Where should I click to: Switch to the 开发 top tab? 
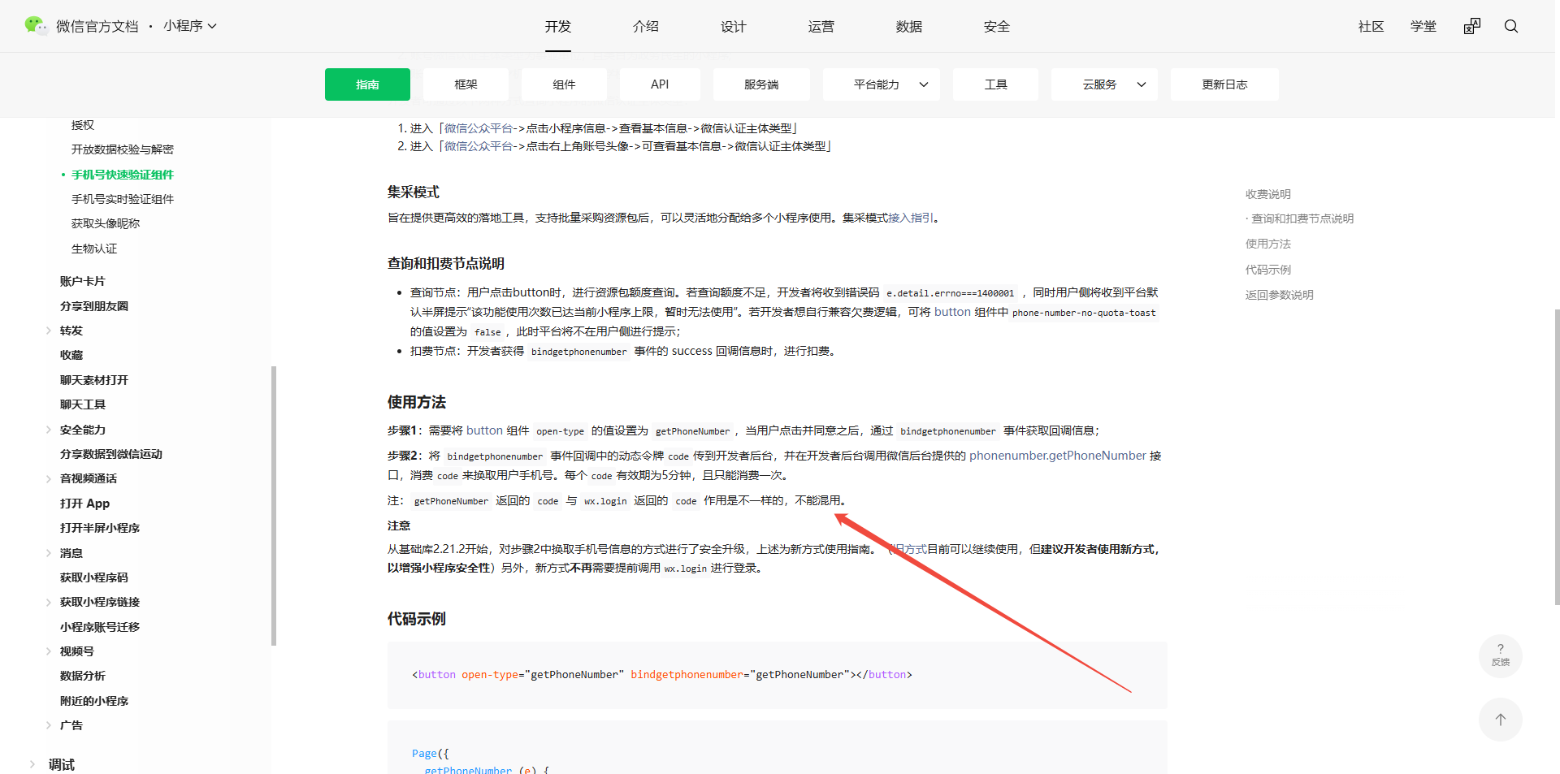(x=558, y=27)
